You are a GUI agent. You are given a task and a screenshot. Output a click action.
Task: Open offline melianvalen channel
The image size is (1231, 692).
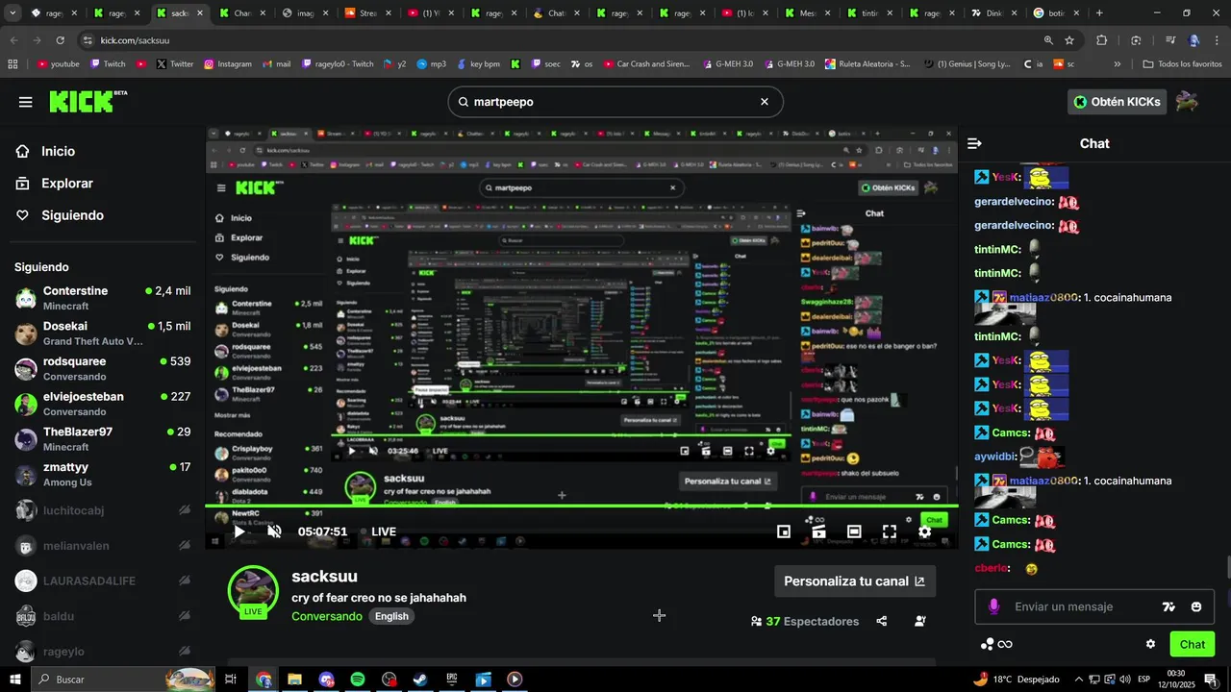[102, 546]
